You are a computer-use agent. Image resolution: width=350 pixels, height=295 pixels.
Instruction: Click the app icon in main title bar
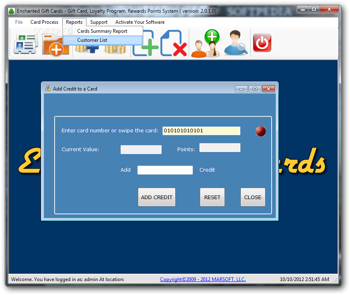click(11, 11)
